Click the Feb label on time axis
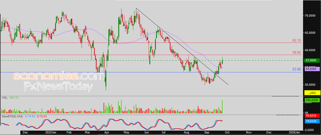This screenshot has height=135, width=321. coord(70,133)
